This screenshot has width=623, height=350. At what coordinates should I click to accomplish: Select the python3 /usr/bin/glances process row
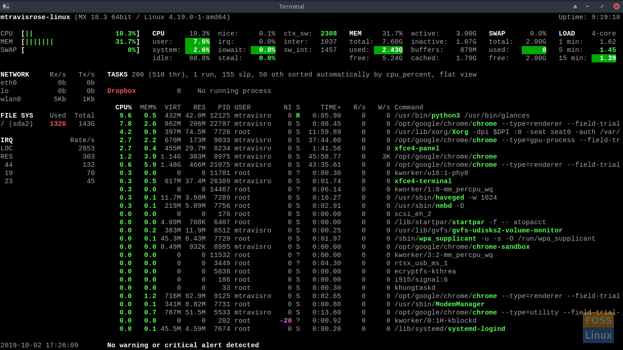pos(322,116)
